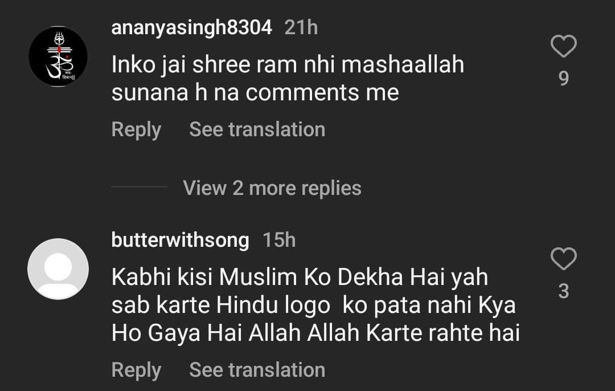Open ananyasingh8304's profile picture
This screenshot has width=615, height=391.
tap(58, 56)
